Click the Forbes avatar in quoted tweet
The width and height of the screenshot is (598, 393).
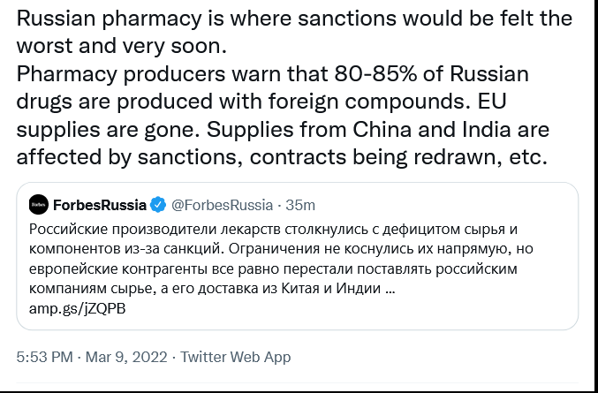pyautogui.click(x=39, y=206)
